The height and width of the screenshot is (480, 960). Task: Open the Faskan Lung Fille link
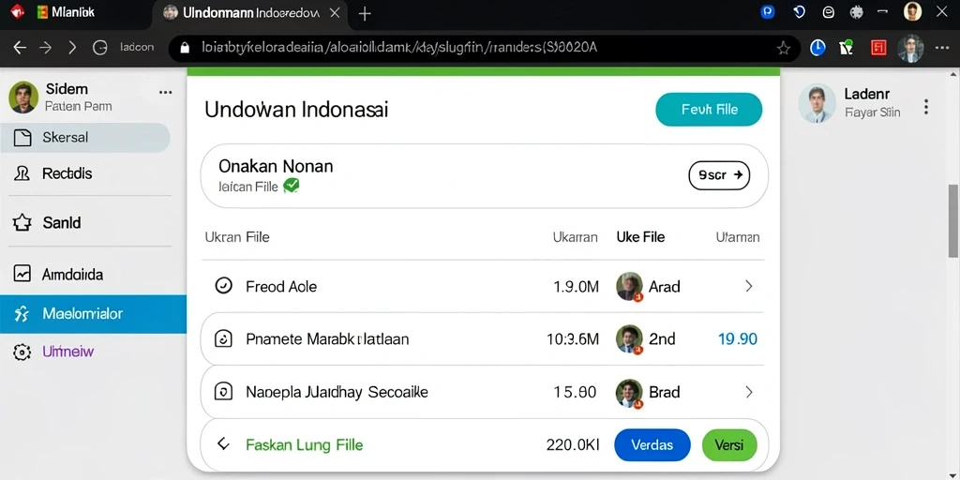pyautogui.click(x=305, y=445)
